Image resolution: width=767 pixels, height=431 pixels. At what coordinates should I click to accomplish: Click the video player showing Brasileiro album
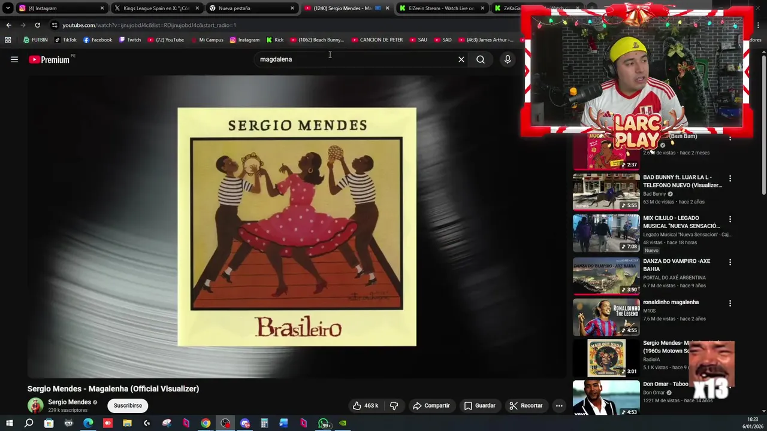tap(297, 226)
